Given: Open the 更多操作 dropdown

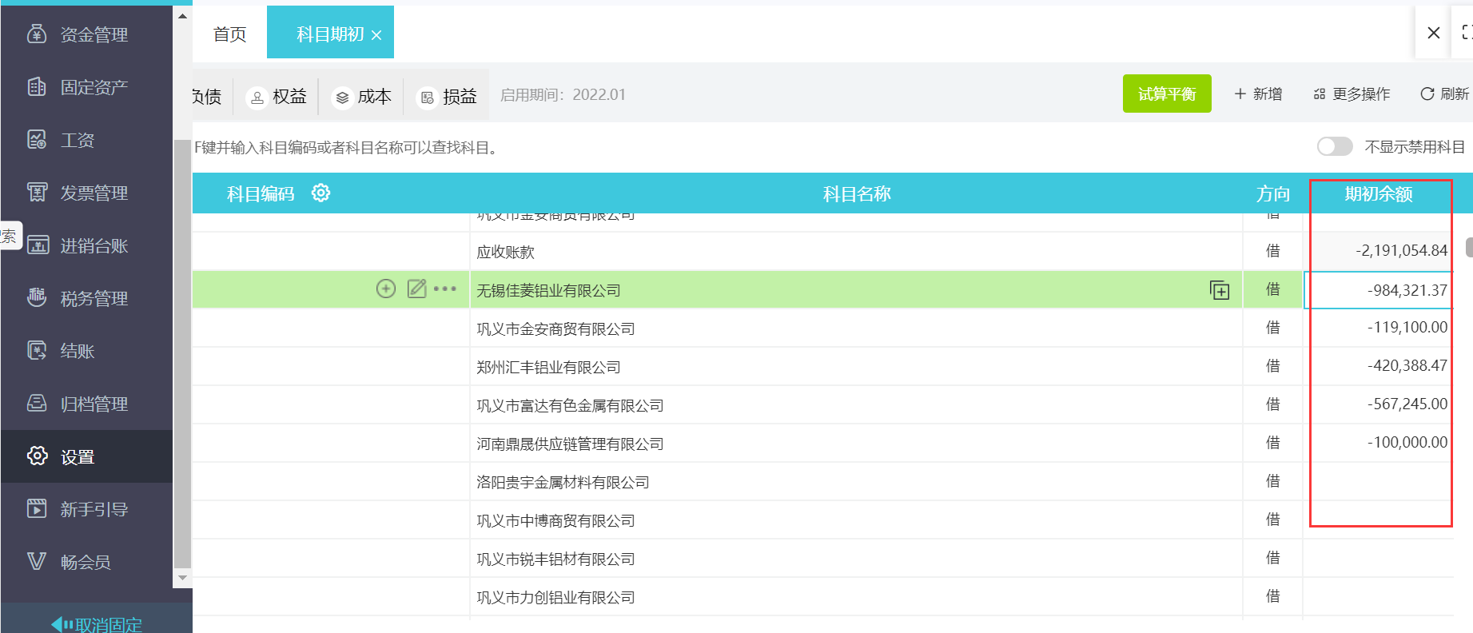Looking at the screenshot, I should coord(1352,94).
